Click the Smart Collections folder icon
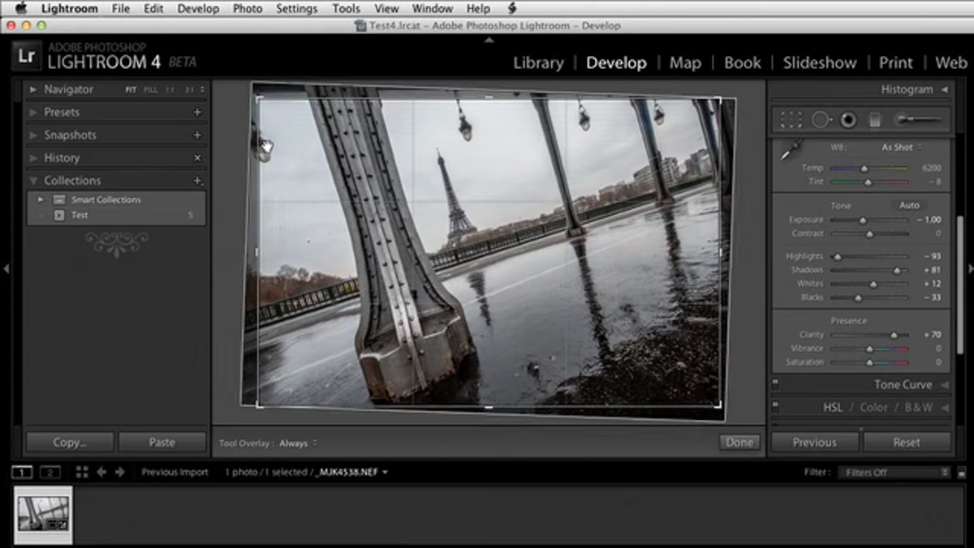Image resolution: width=974 pixels, height=548 pixels. point(58,199)
